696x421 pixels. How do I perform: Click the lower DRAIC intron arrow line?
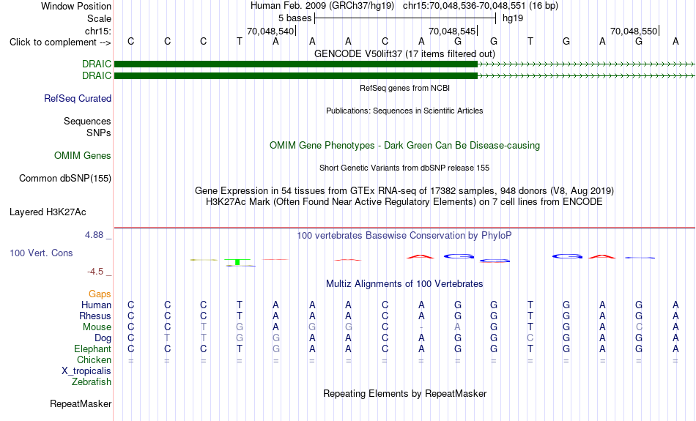coord(586,76)
